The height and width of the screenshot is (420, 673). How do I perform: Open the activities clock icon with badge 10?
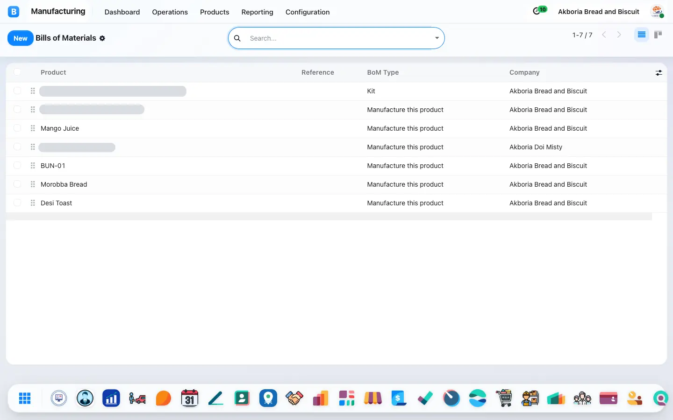(x=539, y=11)
